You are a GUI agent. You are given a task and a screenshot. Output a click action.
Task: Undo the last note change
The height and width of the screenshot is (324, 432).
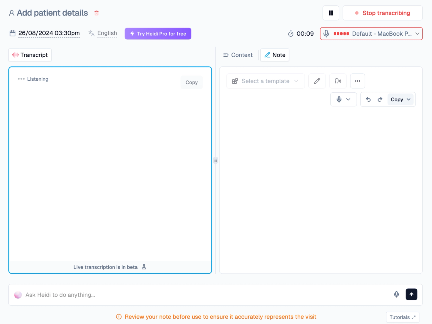pyautogui.click(x=368, y=100)
